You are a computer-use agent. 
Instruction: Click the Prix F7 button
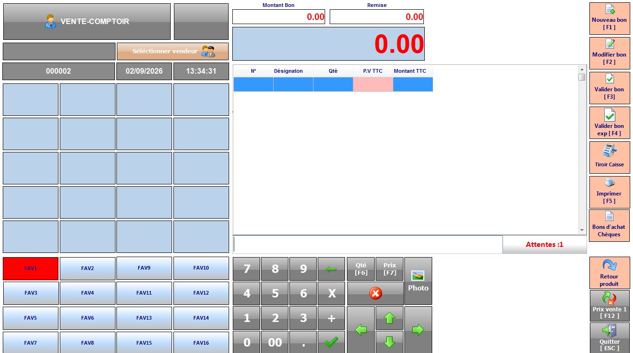click(x=390, y=269)
